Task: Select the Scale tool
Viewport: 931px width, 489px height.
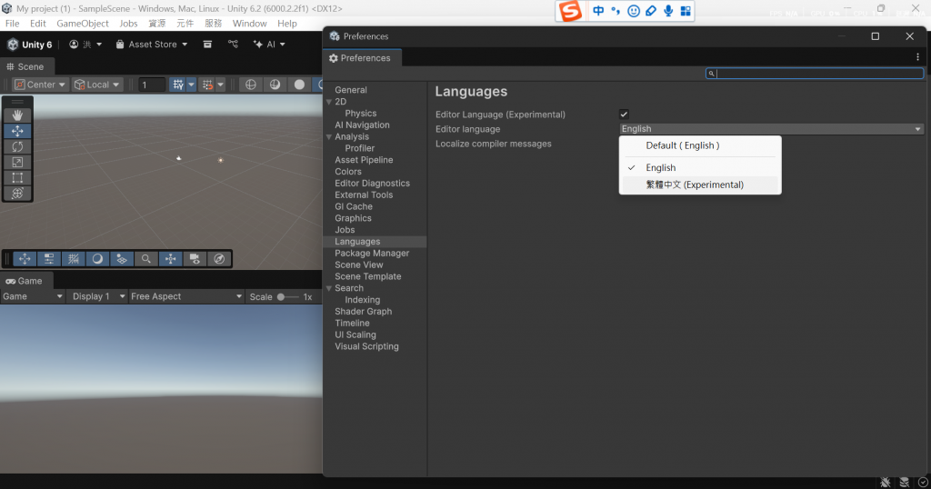Action: point(17,162)
